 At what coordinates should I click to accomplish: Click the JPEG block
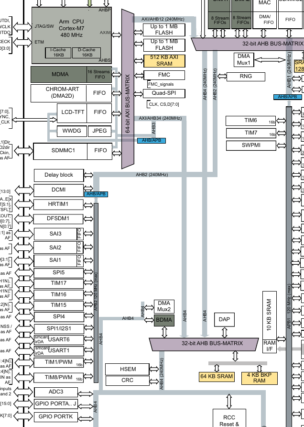pos(99,131)
